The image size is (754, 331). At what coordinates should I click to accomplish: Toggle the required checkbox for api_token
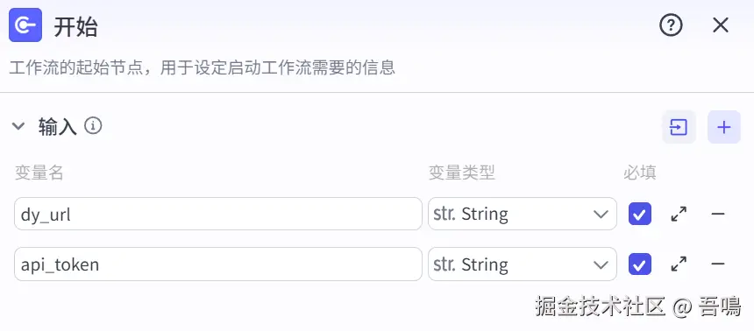[x=640, y=264]
